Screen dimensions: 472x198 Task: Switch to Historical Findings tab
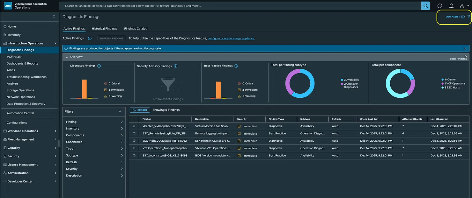tap(104, 29)
